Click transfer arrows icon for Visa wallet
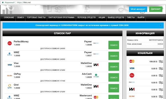 (161, 68)
